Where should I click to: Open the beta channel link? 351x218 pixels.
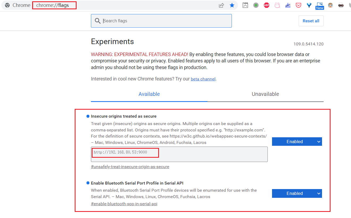pyautogui.click(x=203, y=79)
